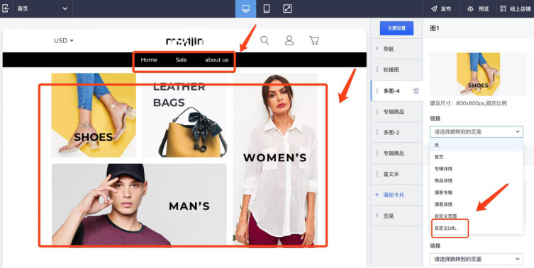Screen dimensions: 534x268
Task: Open the about us navigation item
Action: (x=216, y=60)
